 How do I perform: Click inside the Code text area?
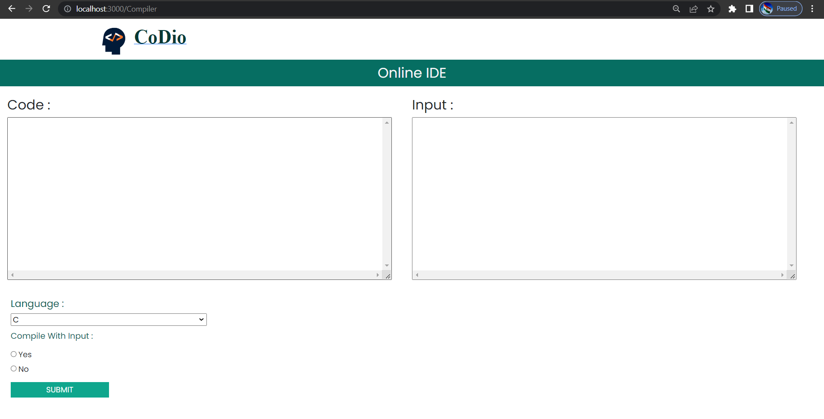tap(195, 194)
